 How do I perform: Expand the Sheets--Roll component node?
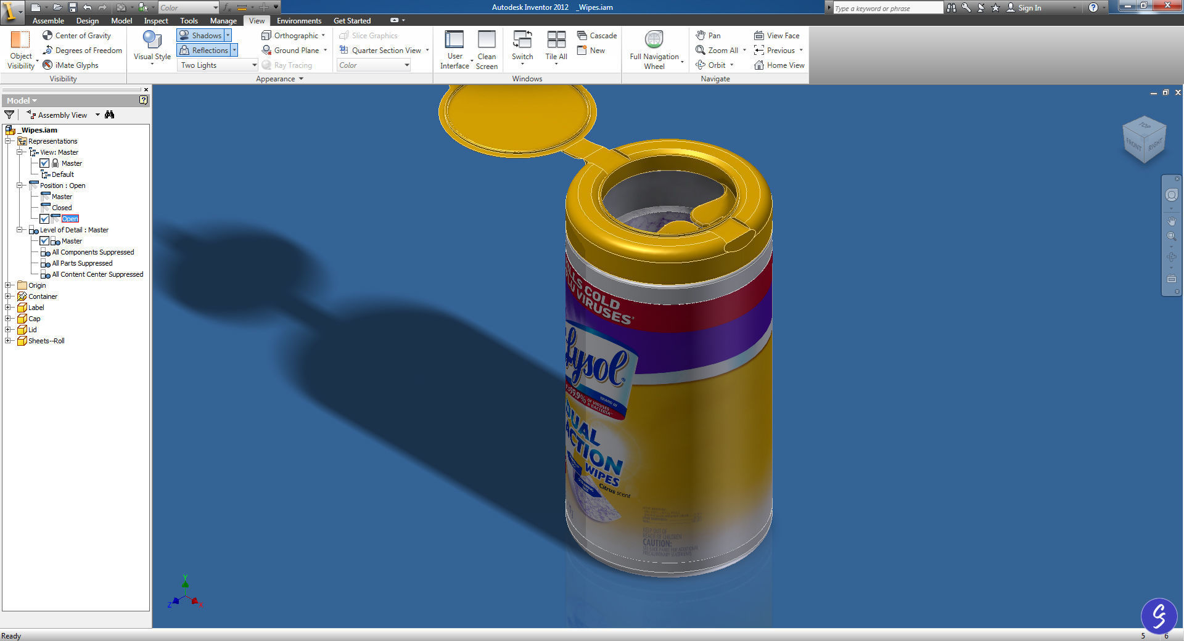tap(8, 341)
